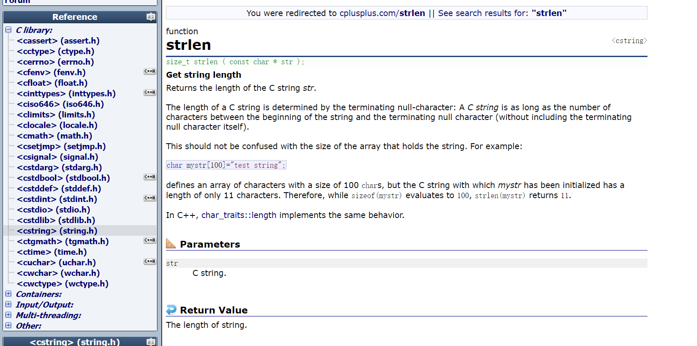Open the <cstdio> (stdio.h) reference entry
Viewport: 697px width, 346px height.
point(53,210)
